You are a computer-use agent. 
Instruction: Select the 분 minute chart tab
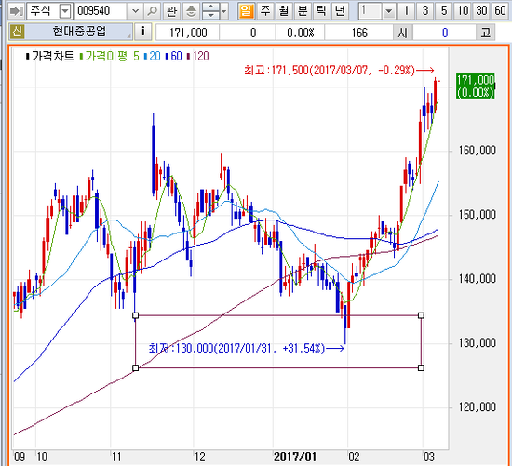pos(303,11)
